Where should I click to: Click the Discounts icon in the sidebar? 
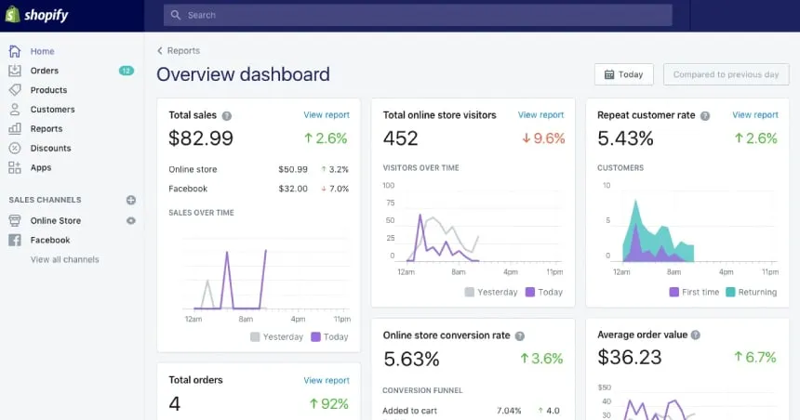15,149
